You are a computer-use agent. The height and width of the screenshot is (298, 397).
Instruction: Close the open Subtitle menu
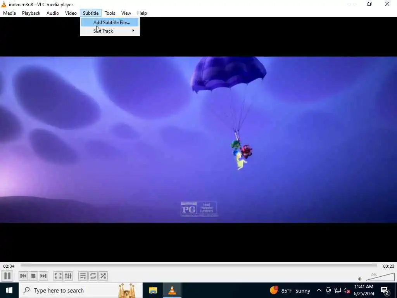91,13
